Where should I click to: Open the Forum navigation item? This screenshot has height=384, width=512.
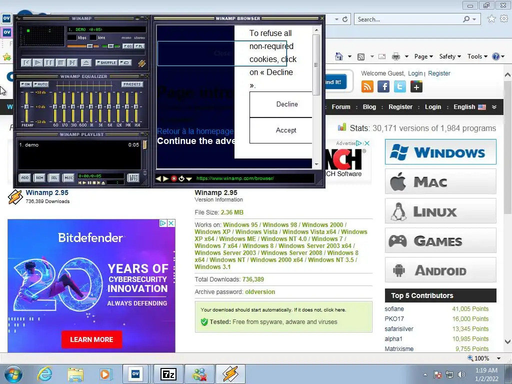[341, 107]
